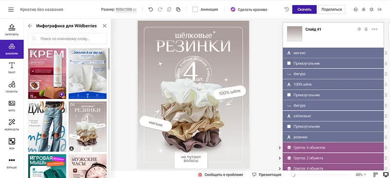Screen dimensions: 390x178
Task: Delete Слайд #1 with the trash icon
Action: (x=366, y=29)
